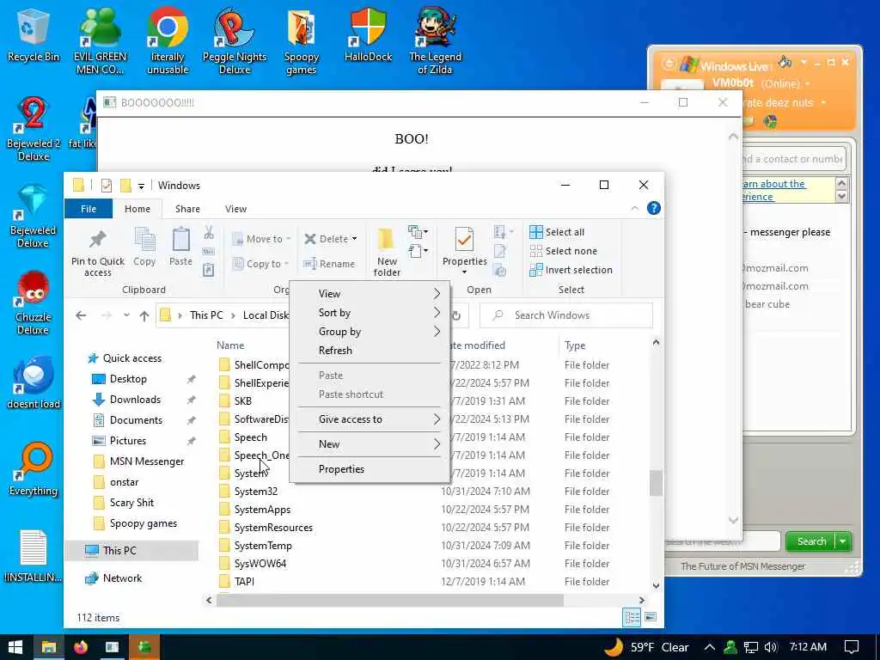Open Give access to submenu

(x=370, y=419)
